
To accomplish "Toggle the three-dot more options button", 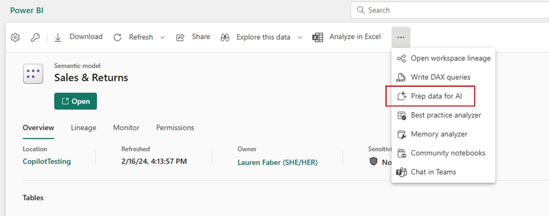I will click(401, 37).
